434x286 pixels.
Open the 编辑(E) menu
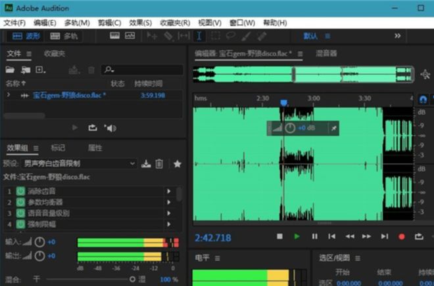pyautogui.click(x=45, y=23)
